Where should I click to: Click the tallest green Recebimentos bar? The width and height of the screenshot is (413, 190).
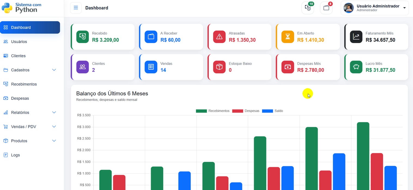363,156
